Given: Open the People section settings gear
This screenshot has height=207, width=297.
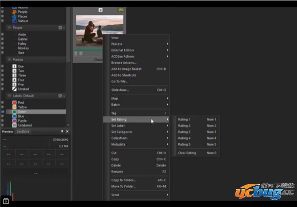Looking at the screenshot, I should point(60,28).
